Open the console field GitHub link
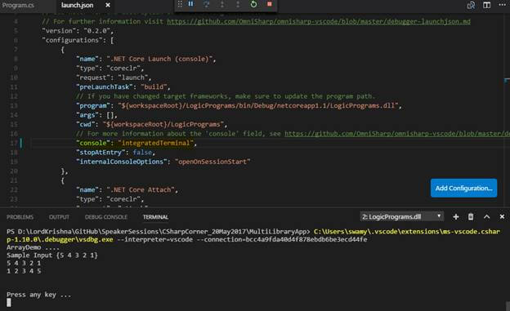The image size is (510, 311). pos(397,134)
